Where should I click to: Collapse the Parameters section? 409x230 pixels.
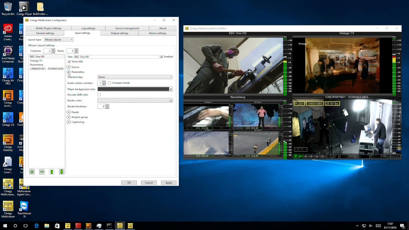point(69,72)
